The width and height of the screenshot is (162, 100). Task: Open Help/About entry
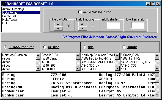[x=21, y=20]
